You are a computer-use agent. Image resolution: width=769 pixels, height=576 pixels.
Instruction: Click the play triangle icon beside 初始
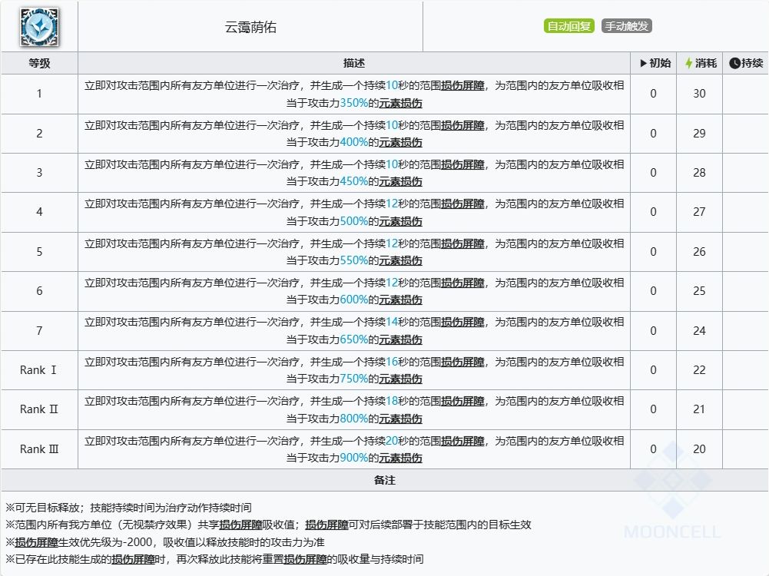[x=643, y=63]
